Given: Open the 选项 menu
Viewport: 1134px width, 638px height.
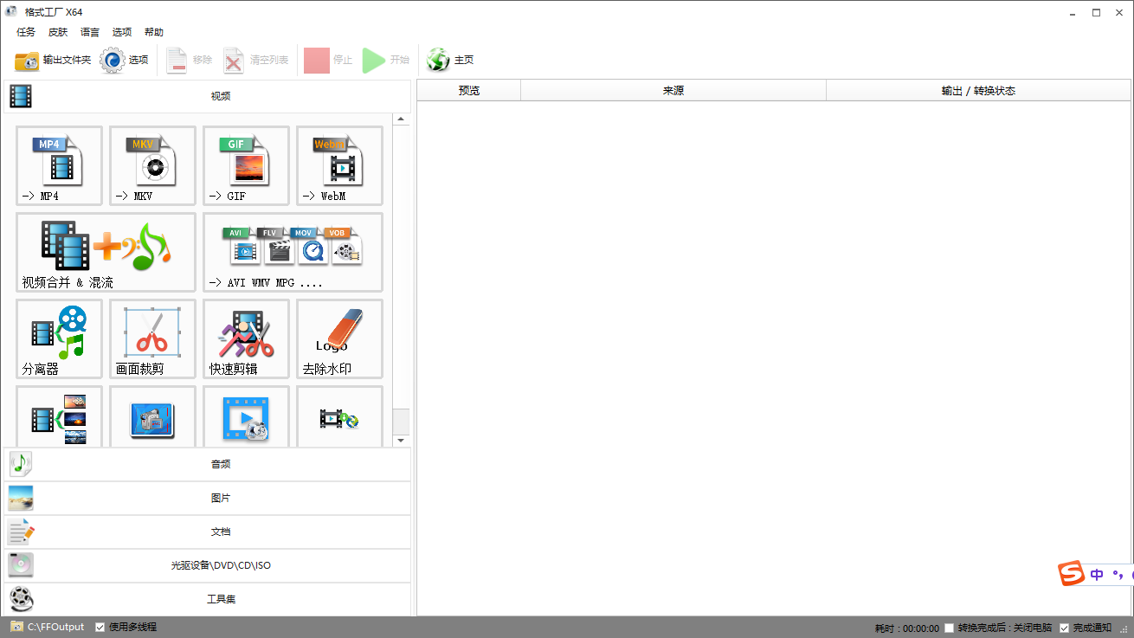Looking at the screenshot, I should (x=122, y=32).
